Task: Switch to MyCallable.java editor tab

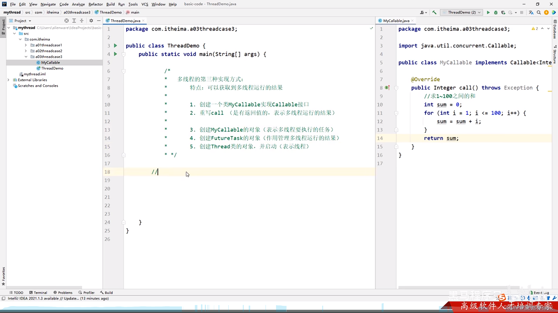Action: (396, 21)
